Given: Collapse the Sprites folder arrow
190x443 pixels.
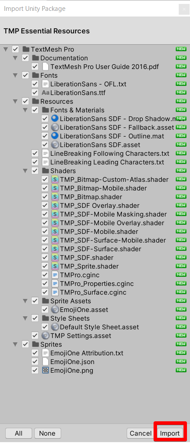Looking at the screenshot, I should [15, 345].
